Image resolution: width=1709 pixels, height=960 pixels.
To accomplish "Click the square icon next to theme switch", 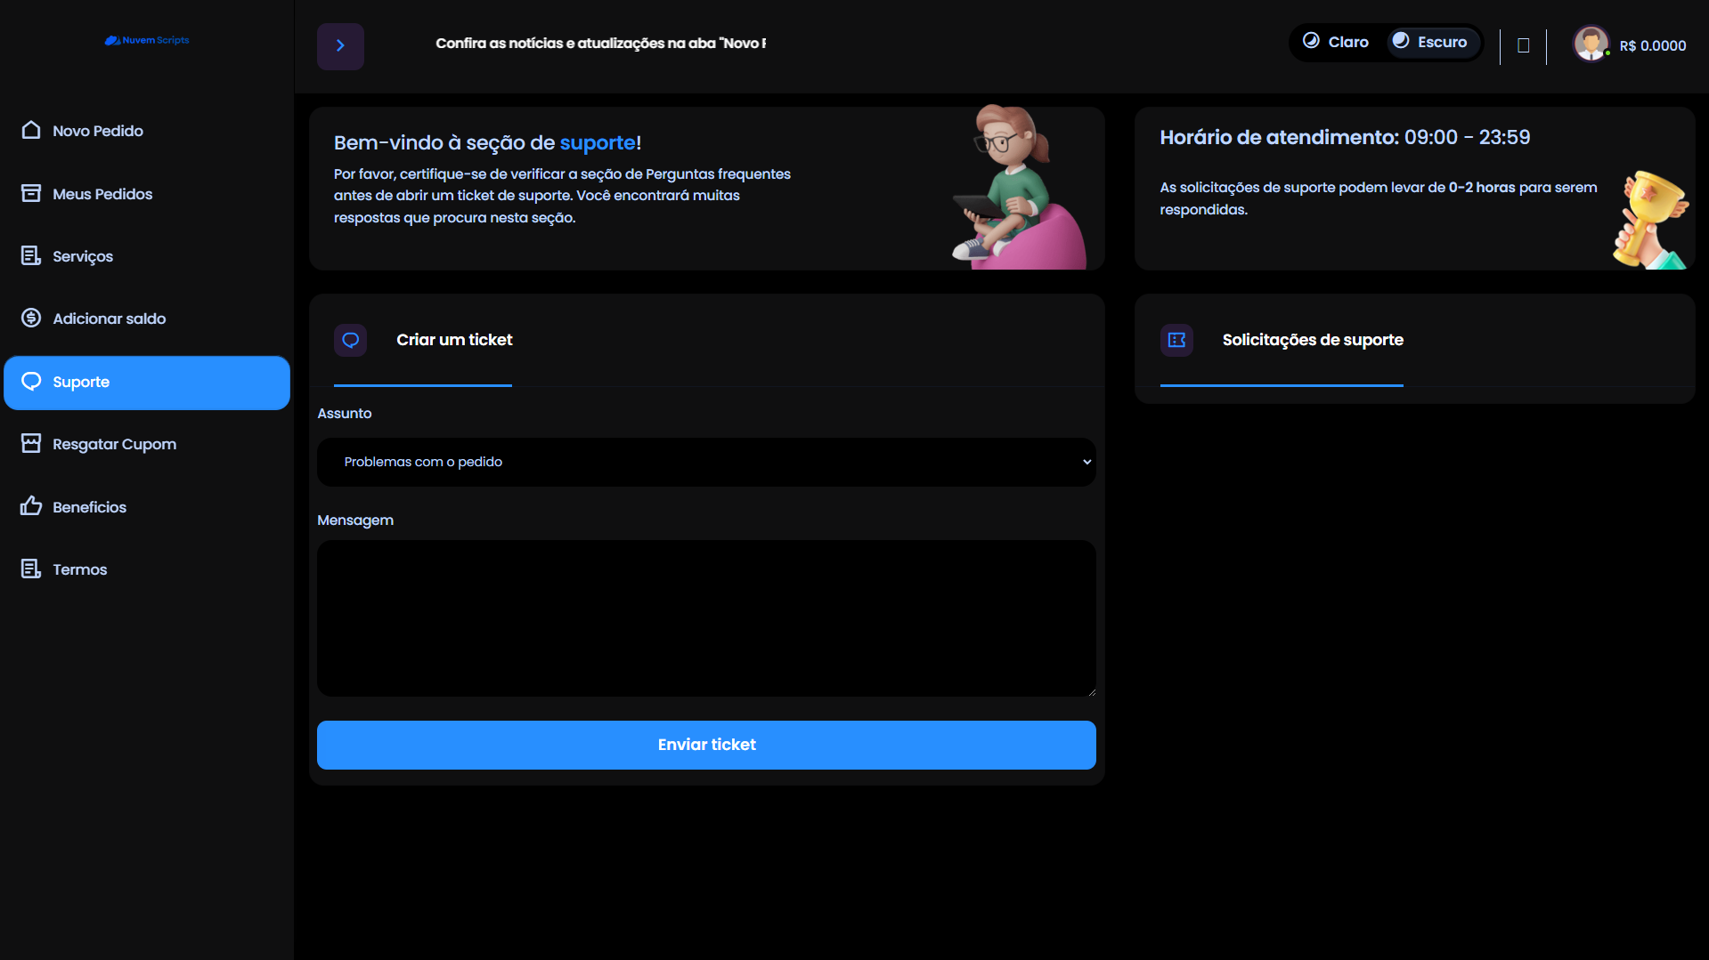I will click(1523, 45).
